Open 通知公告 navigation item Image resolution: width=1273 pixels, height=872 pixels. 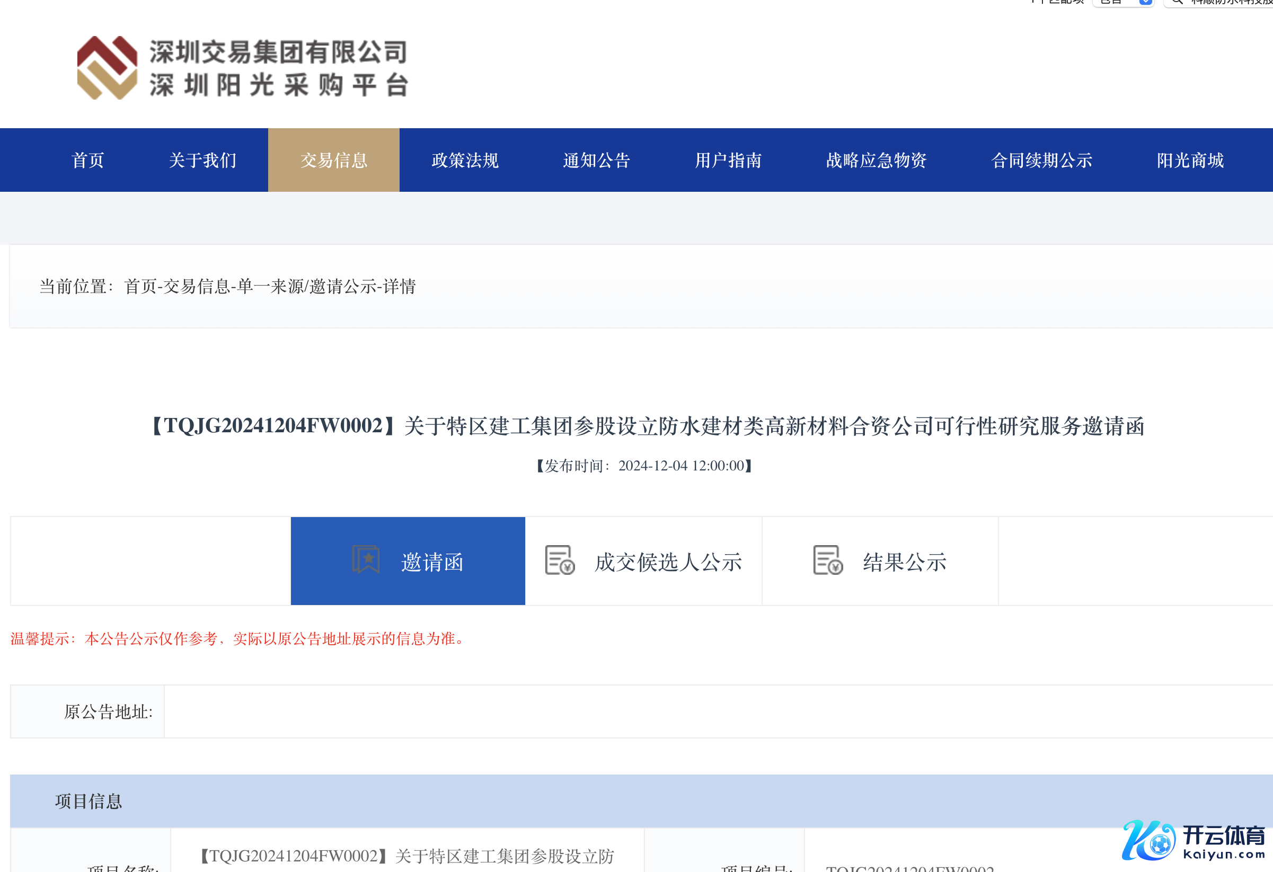pos(597,161)
